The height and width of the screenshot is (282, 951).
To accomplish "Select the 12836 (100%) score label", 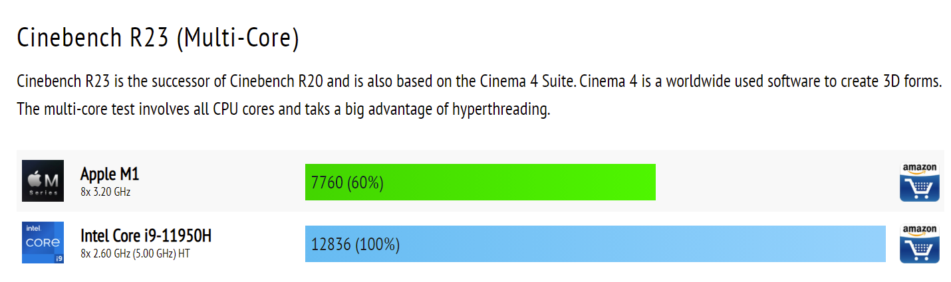I will click(x=355, y=245).
